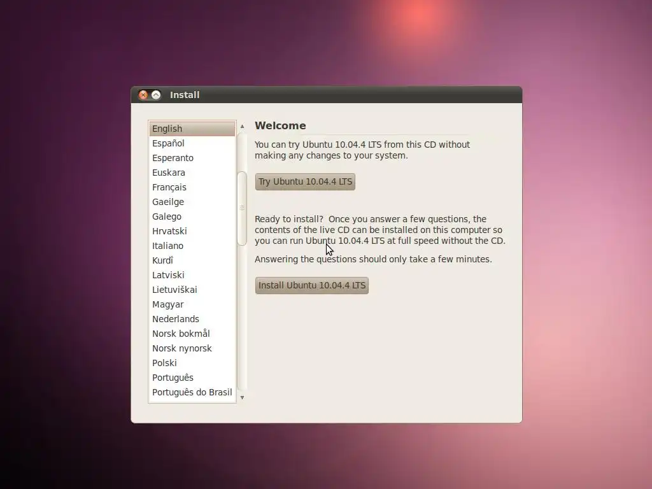652x489 pixels.
Task: Pick Polski from language list
Action: [192, 363]
